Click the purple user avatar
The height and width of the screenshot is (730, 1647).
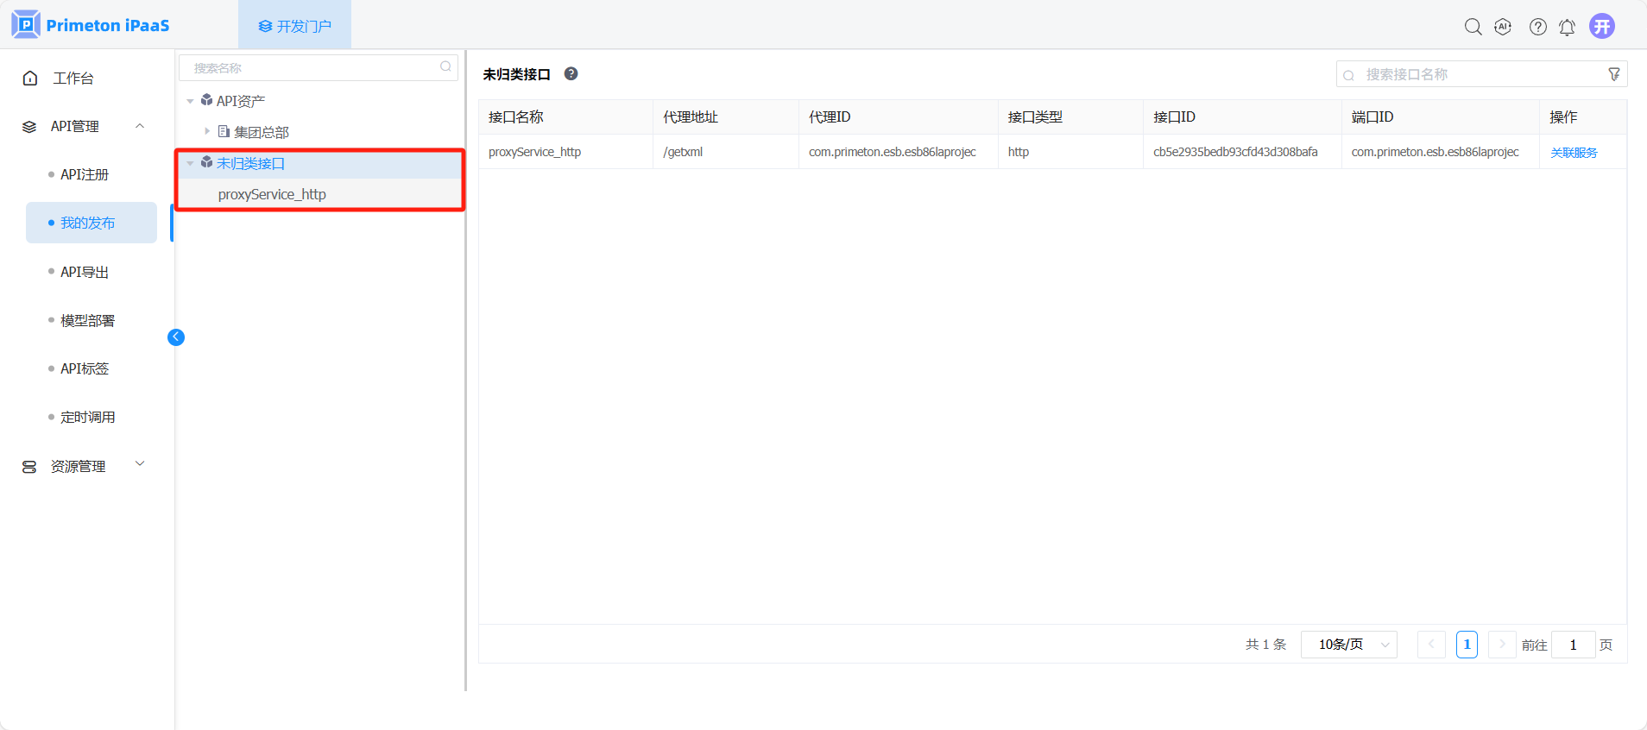(1601, 26)
